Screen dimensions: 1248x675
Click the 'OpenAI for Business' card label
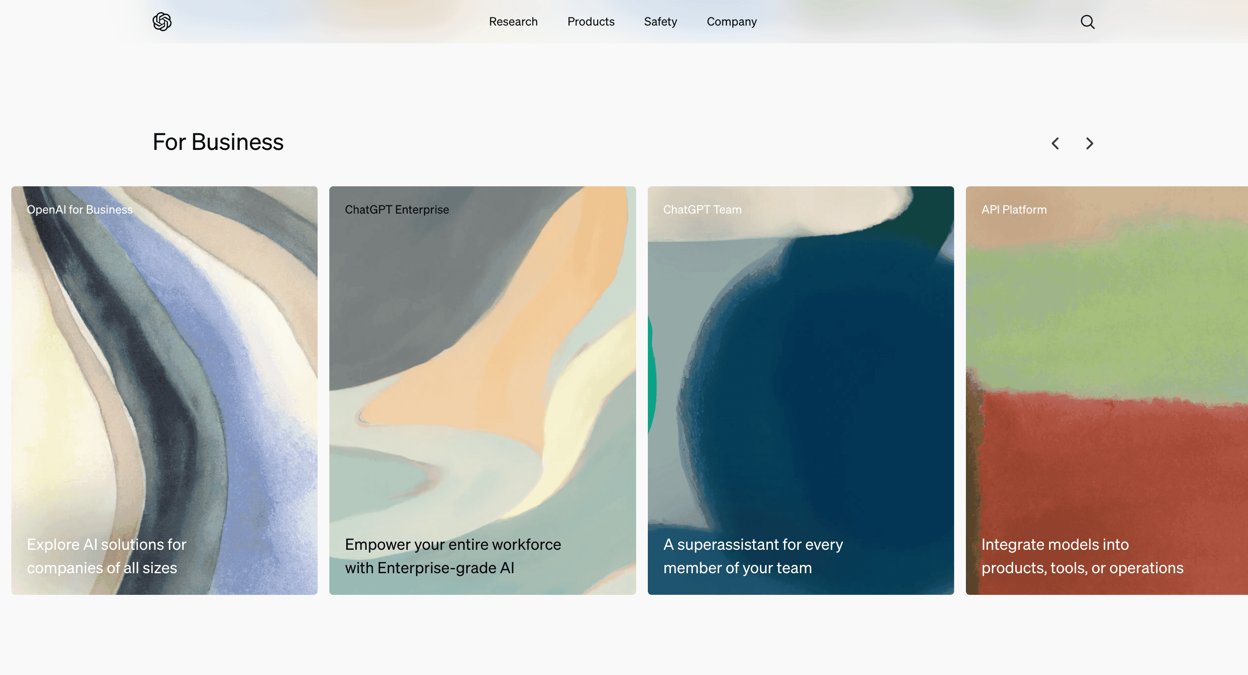pos(79,209)
